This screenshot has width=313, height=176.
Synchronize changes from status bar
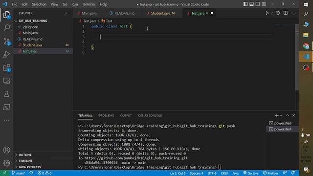pos(31,173)
